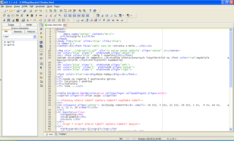Open the Save dropdown arrow
The height and width of the screenshot is (141, 234).
(x=21, y=11)
